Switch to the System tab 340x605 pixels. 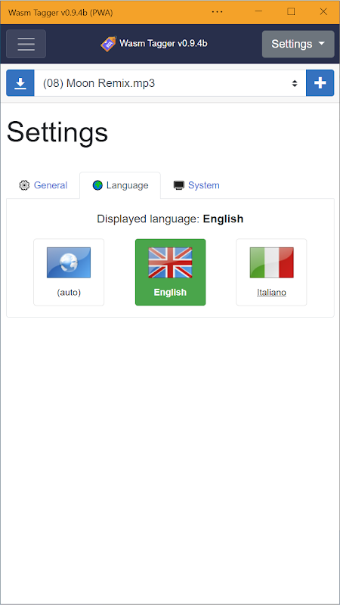tap(196, 185)
